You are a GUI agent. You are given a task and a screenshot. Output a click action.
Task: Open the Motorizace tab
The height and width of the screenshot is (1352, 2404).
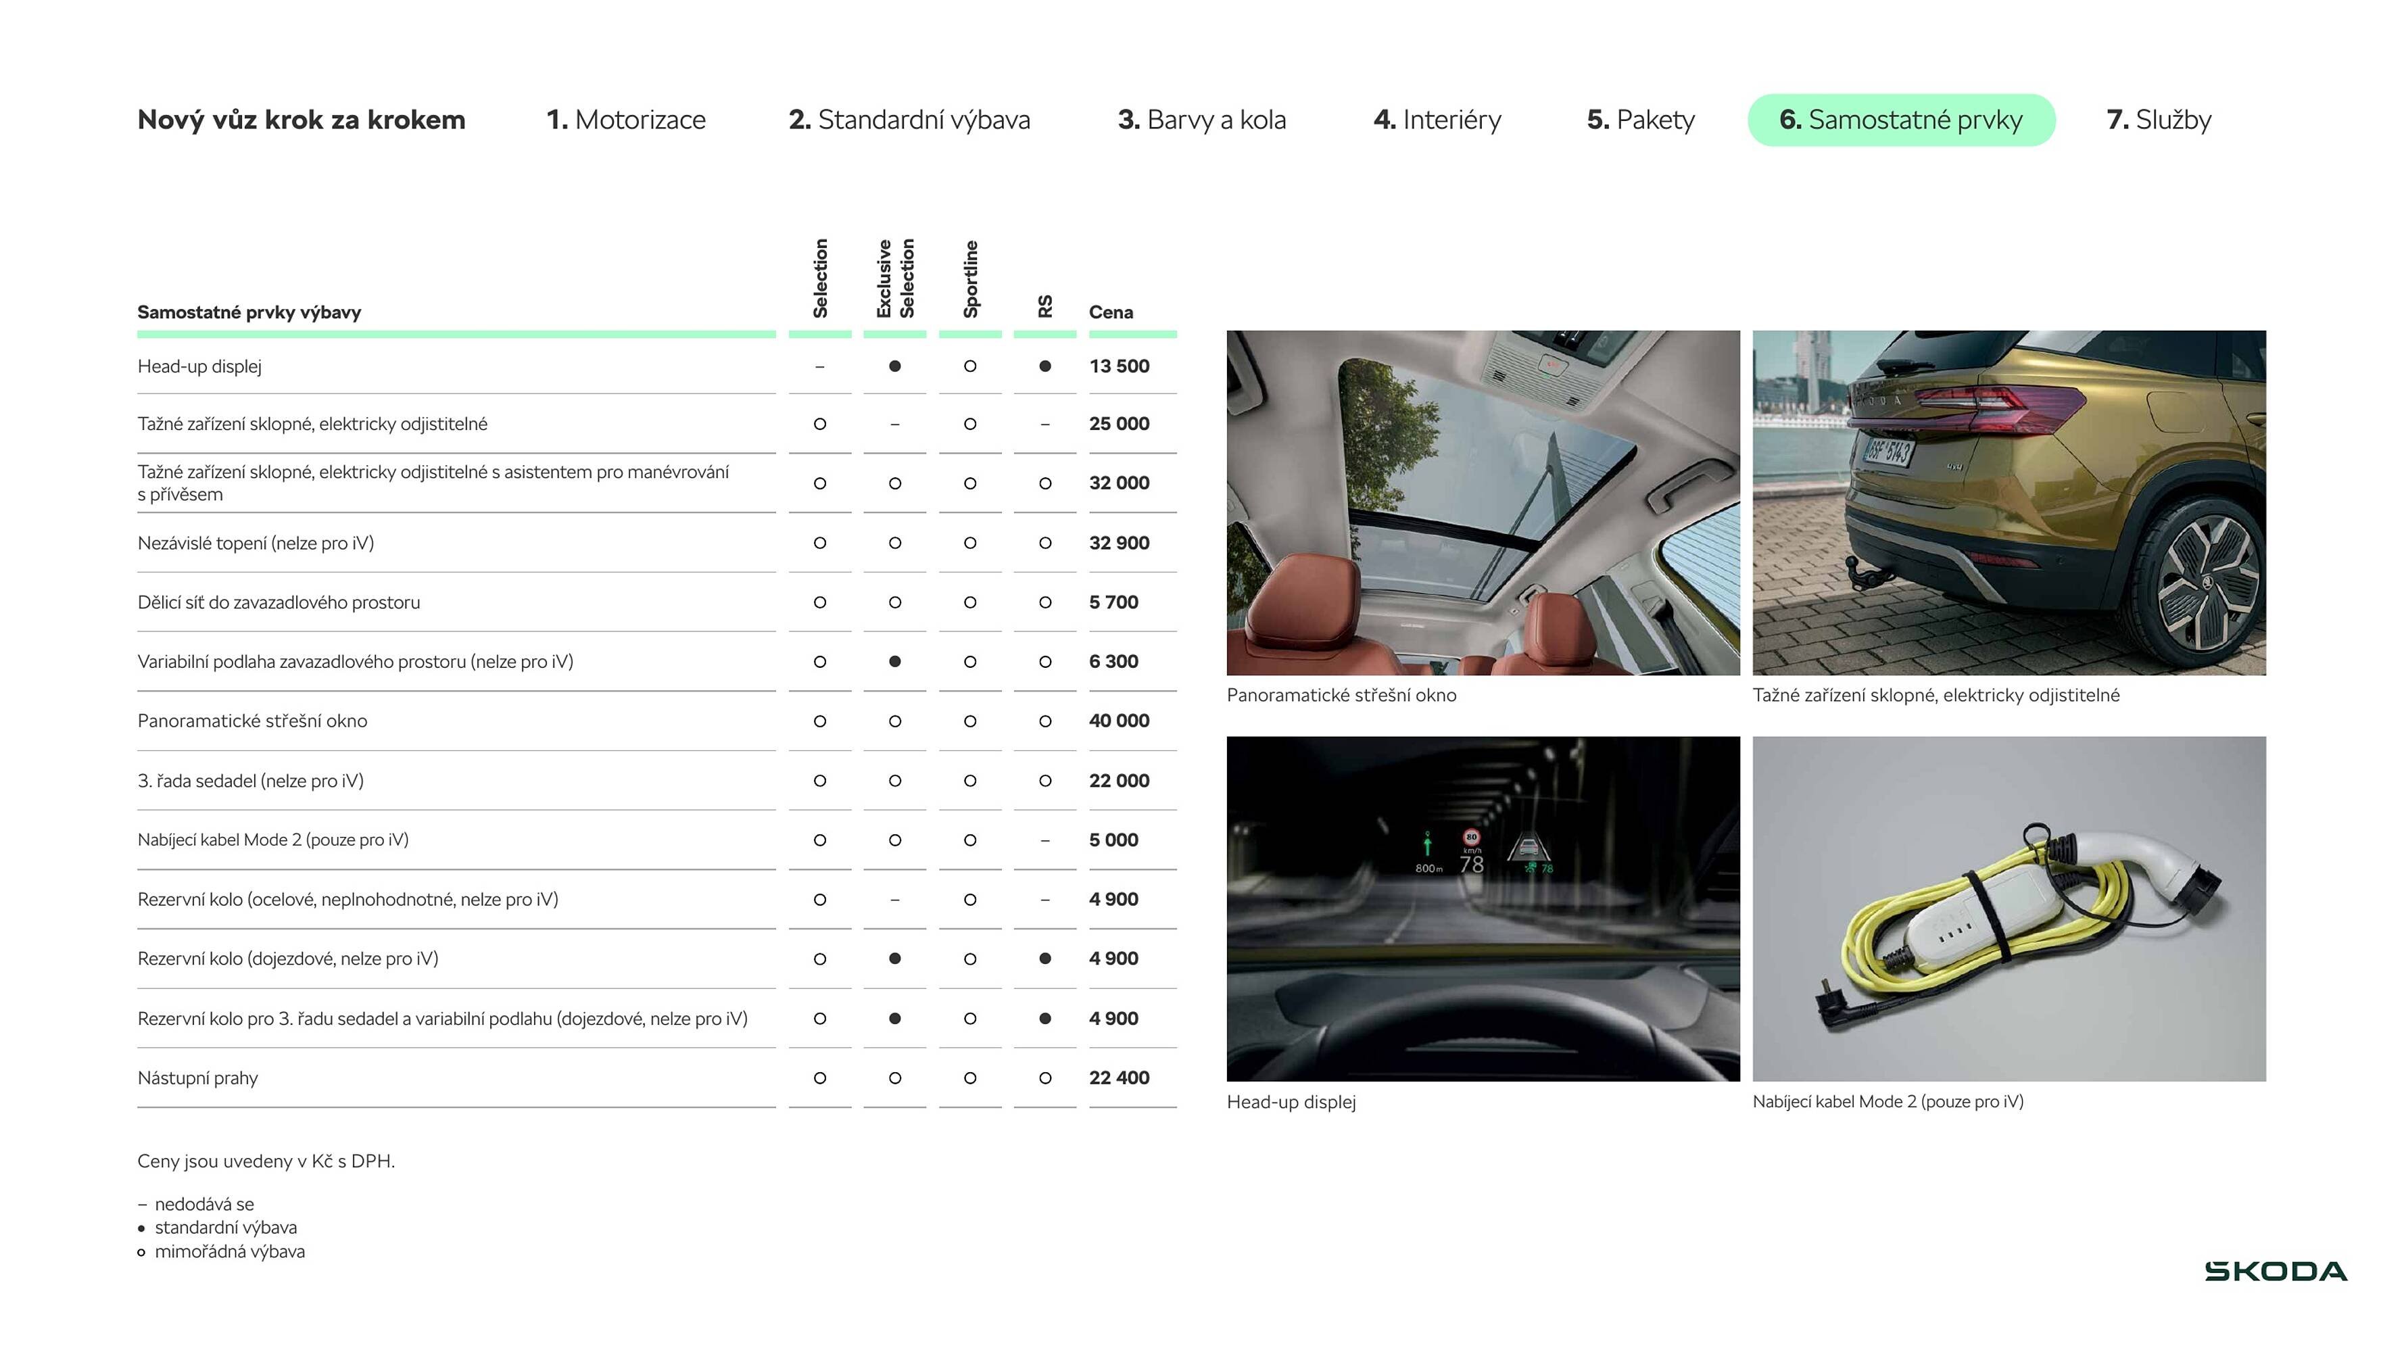click(625, 120)
